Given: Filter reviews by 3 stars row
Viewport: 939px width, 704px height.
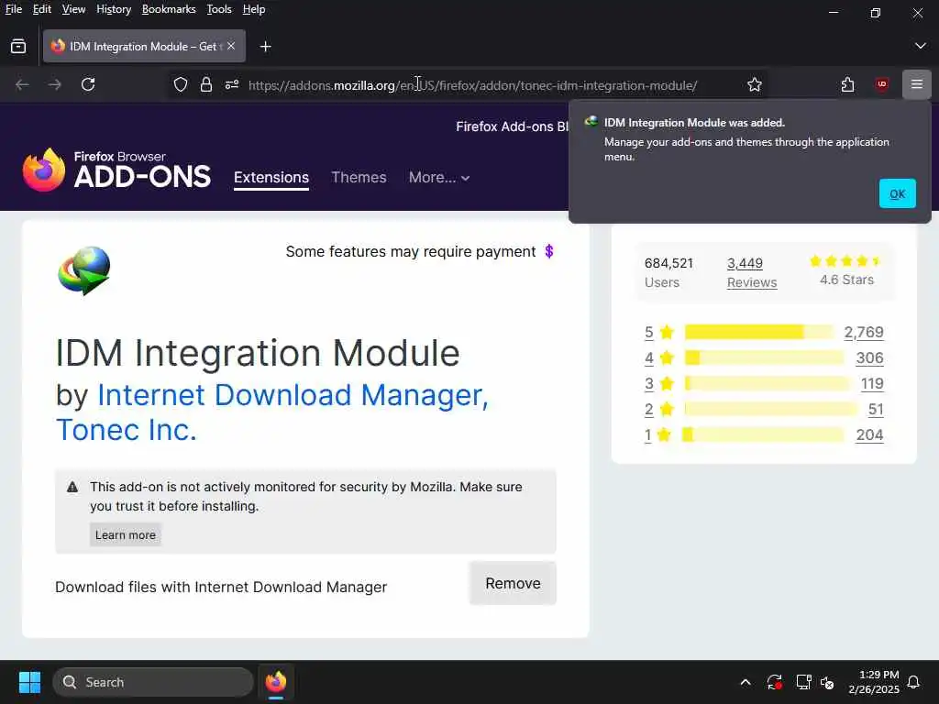Looking at the screenshot, I should [764, 384].
